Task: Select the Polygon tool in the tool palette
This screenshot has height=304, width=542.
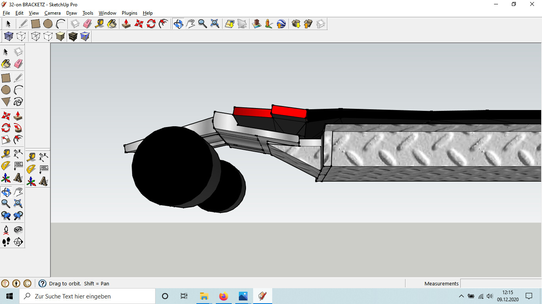Action: pyautogui.click(x=6, y=102)
